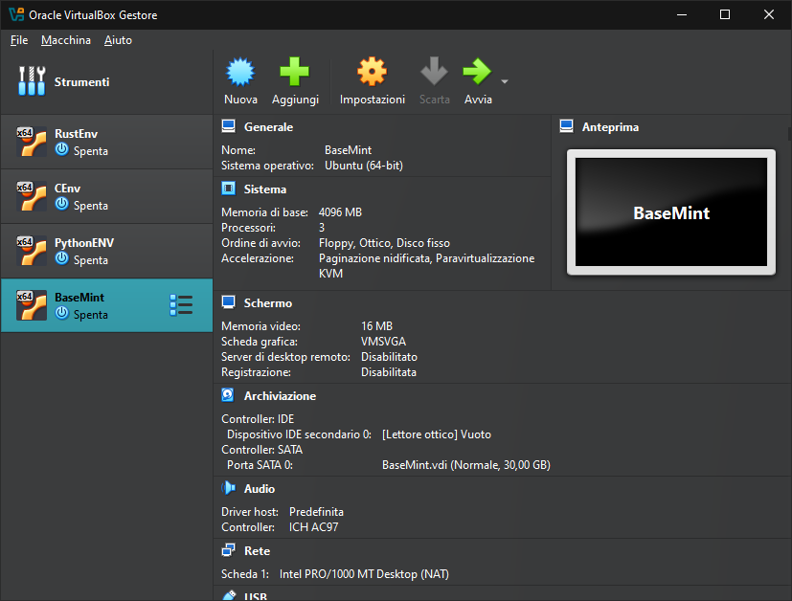Screen dimensions: 792x601
Task: Open the Macchina menu
Action: click(66, 40)
